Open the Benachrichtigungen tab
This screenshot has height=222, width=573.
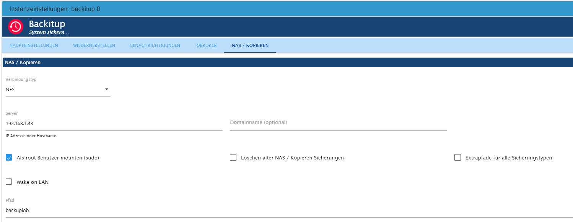155,45
